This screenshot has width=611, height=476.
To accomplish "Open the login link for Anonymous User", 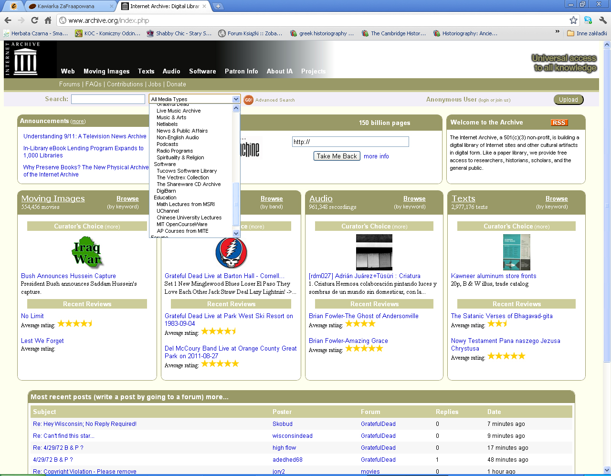I will [484, 100].
